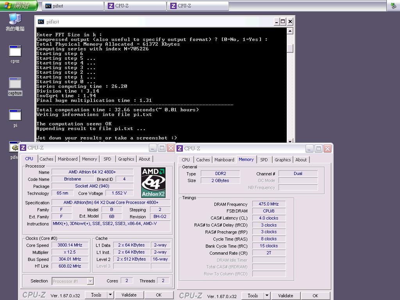The height and width of the screenshot is (300, 400).
Task: Select Memory tab in right CPU-Z window
Action: [x=246, y=159]
